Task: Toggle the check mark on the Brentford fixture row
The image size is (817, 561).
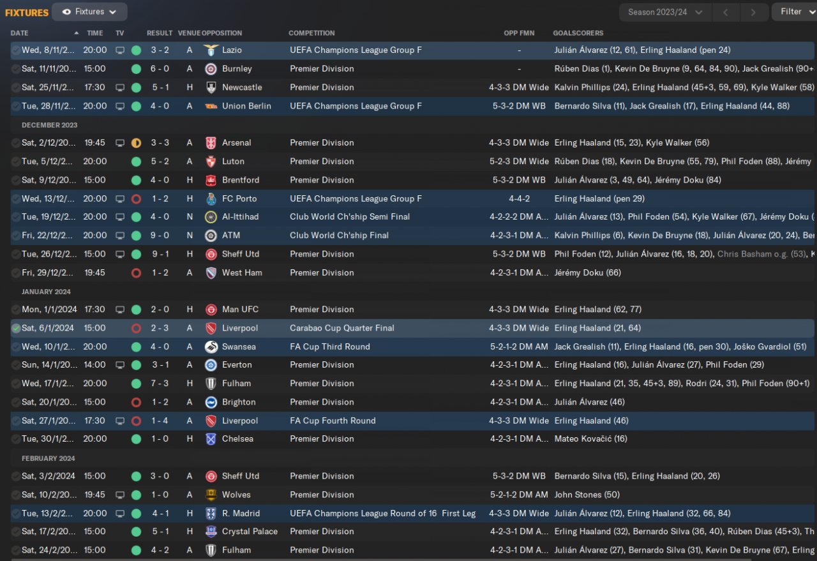Action: pos(15,180)
